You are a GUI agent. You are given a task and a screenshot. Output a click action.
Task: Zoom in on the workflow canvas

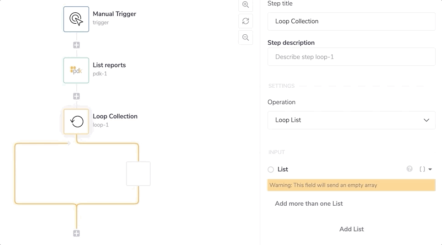click(246, 5)
